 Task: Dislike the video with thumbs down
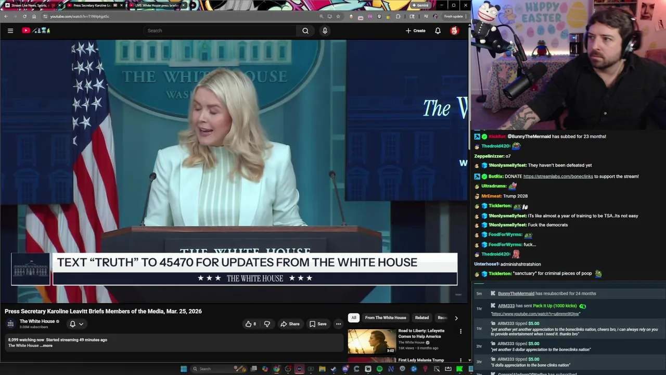click(267, 324)
